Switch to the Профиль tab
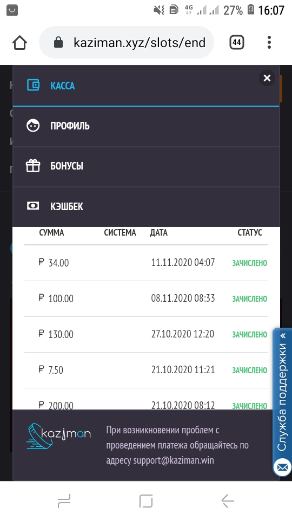The height and width of the screenshot is (520, 292). tap(146, 126)
